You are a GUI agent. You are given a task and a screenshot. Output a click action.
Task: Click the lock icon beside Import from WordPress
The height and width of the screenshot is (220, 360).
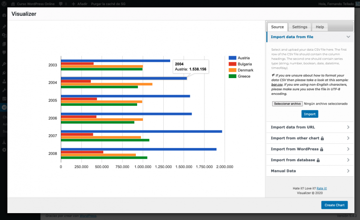pyautogui.click(x=321, y=149)
